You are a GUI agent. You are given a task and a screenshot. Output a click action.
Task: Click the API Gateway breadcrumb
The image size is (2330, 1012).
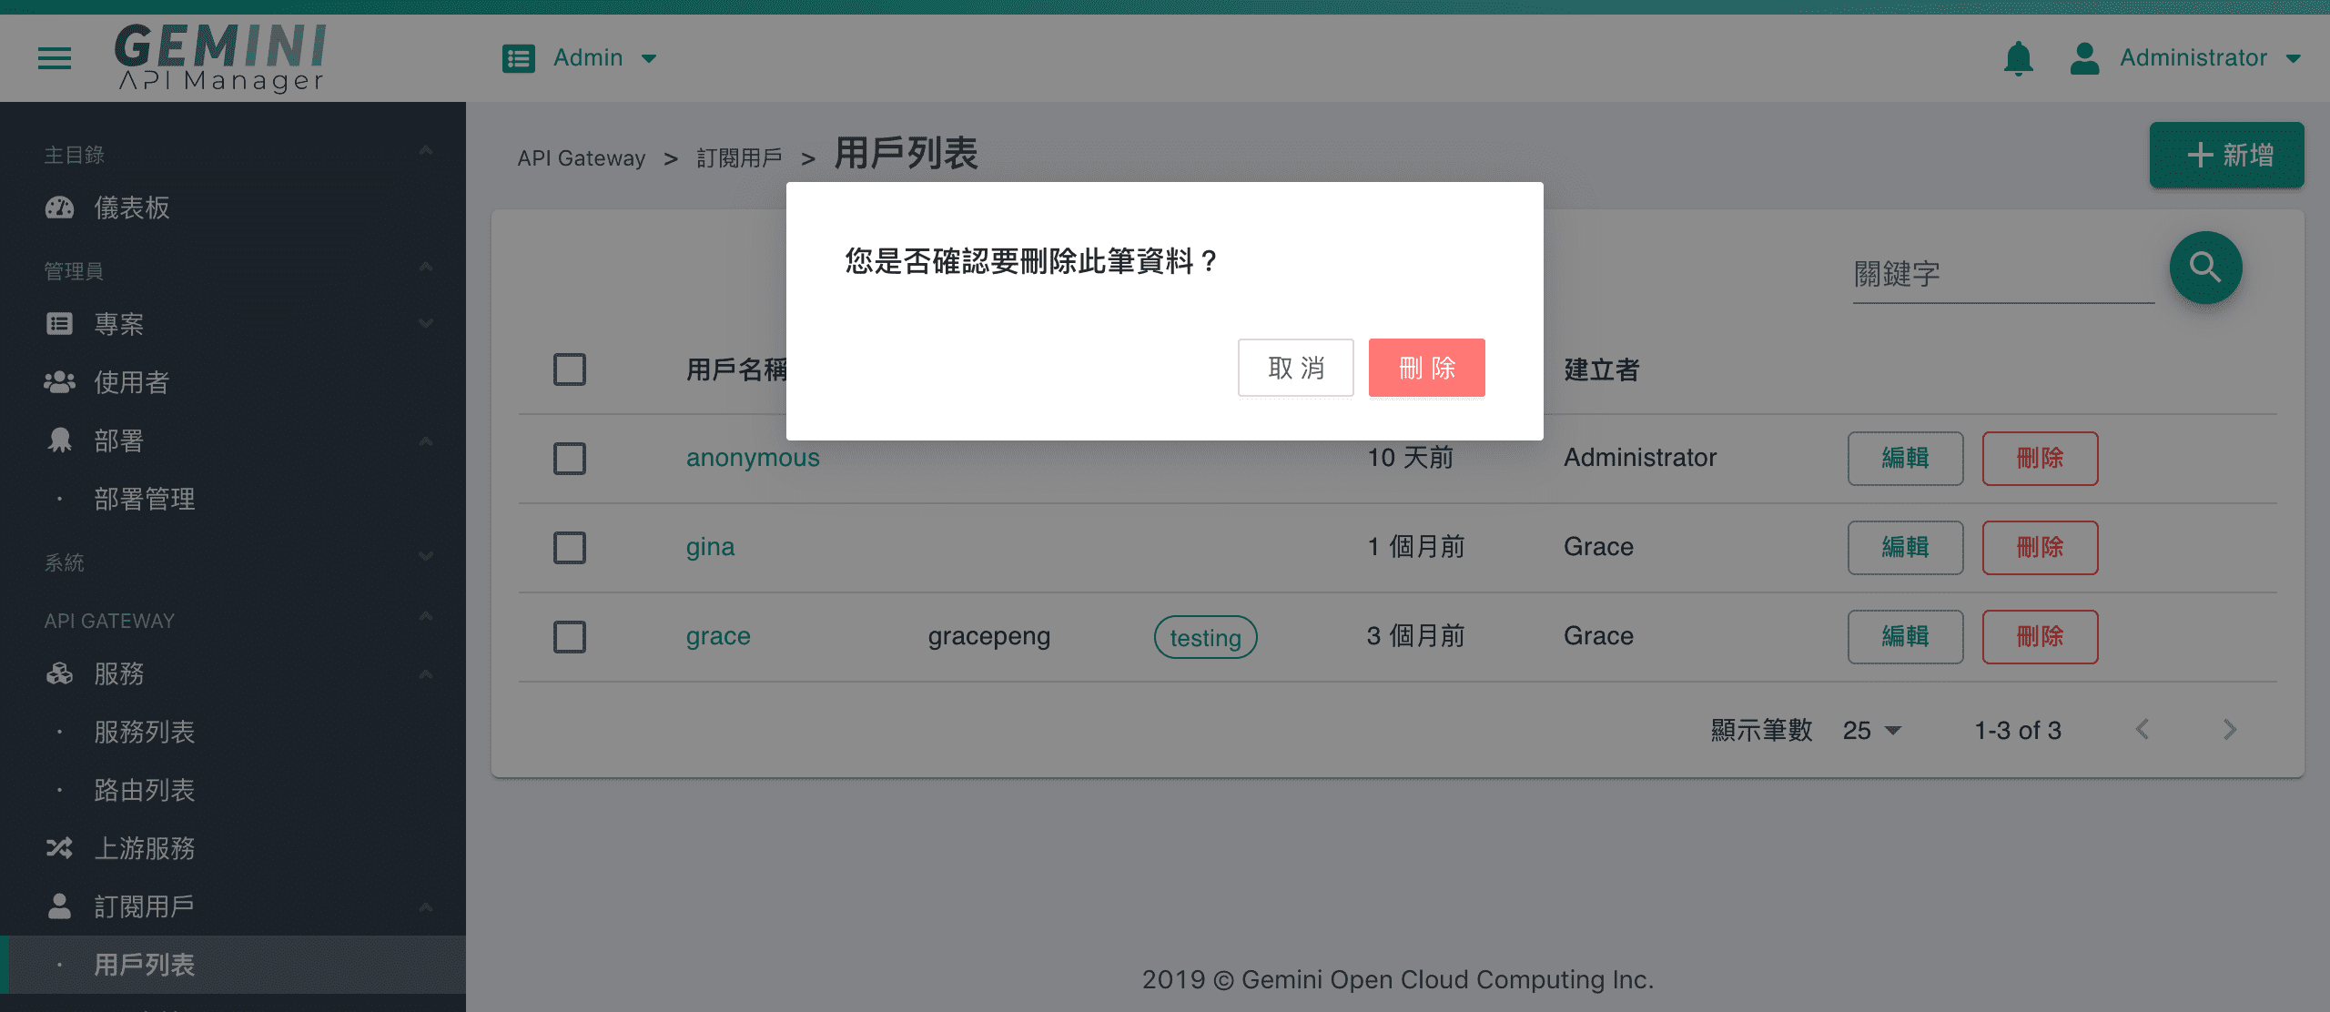pyautogui.click(x=582, y=158)
